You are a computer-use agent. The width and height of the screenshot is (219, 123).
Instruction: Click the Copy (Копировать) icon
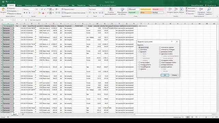(8, 11)
